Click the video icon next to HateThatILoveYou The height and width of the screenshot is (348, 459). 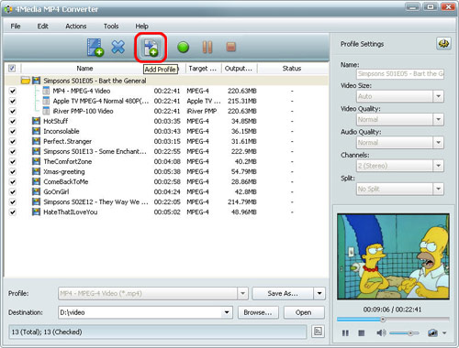point(36,212)
